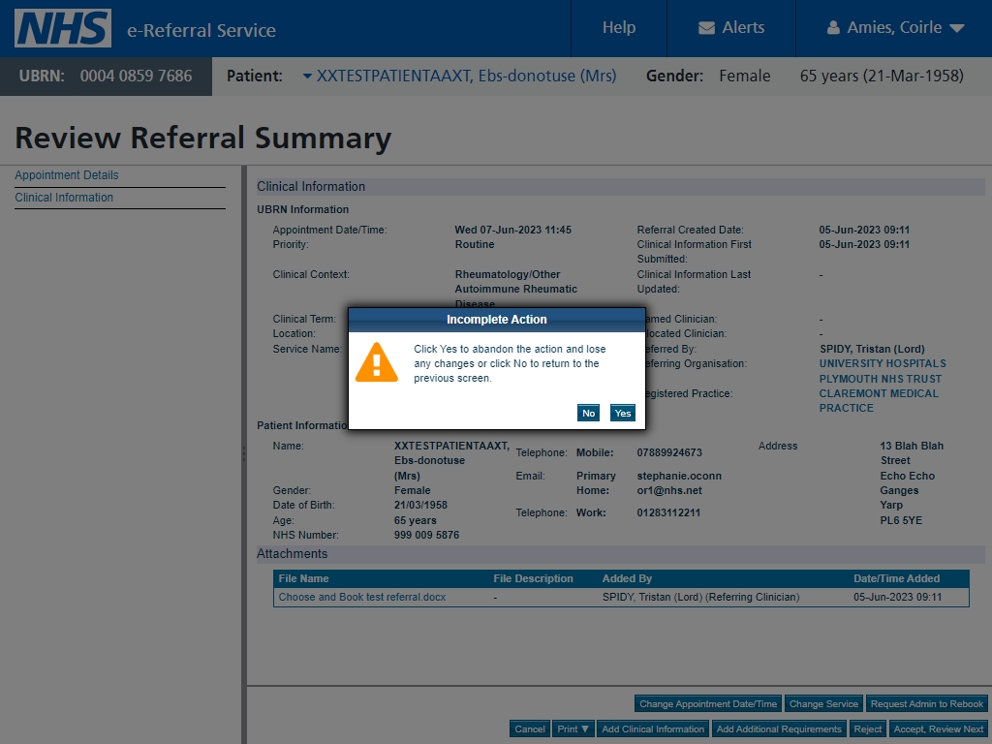Click date of birth 21/03/1958
This screenshot has width=992, height=744.
coord(420,506)
